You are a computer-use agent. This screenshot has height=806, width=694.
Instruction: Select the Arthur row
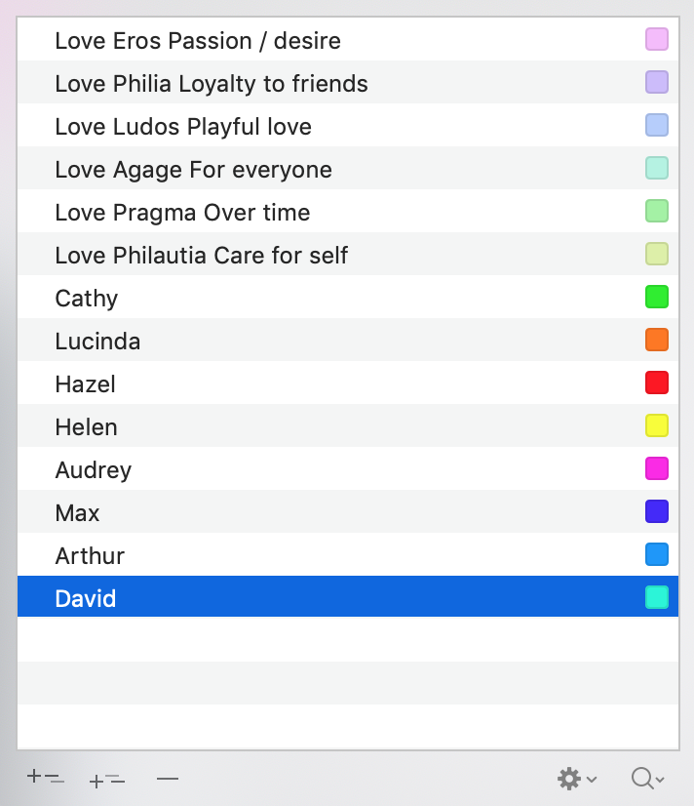(x=348, y=554)
